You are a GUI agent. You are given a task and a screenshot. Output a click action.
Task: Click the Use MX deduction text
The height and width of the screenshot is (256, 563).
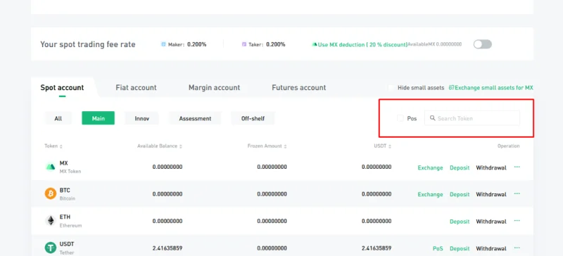click(362, 44)
